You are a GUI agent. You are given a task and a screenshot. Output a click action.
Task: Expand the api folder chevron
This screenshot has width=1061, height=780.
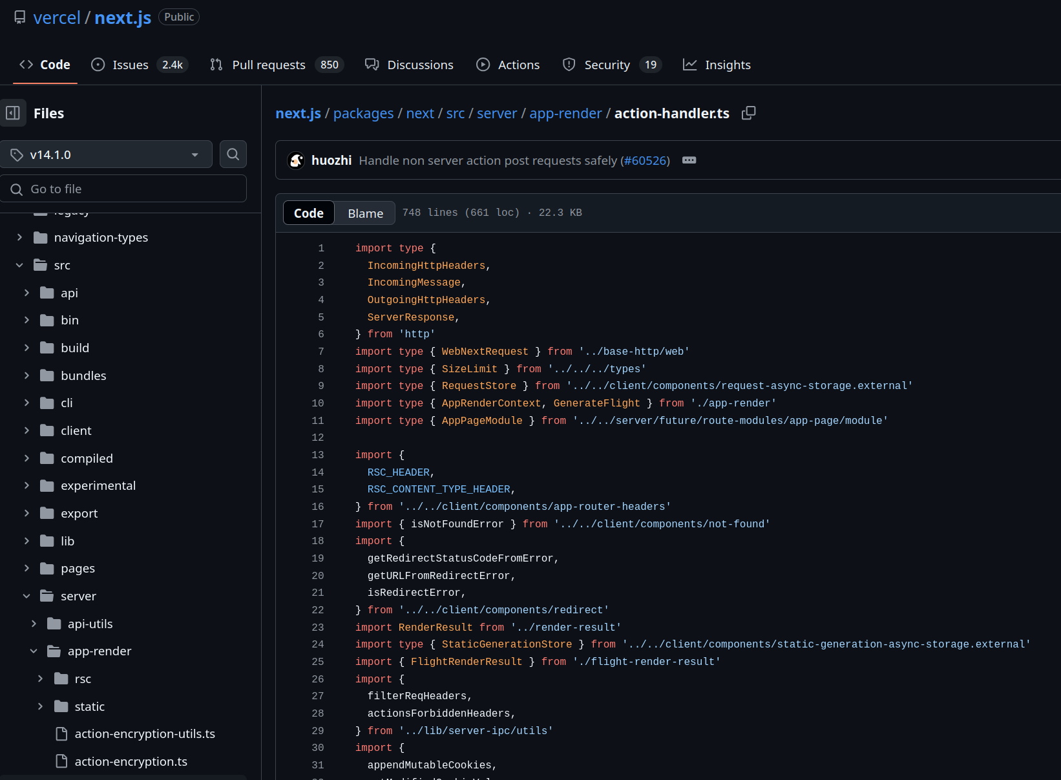coord(26,293)
